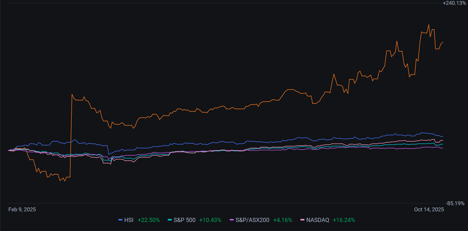Click the Feb 9, 2025 start date
The image size is (468, 231).
(22, 209)
